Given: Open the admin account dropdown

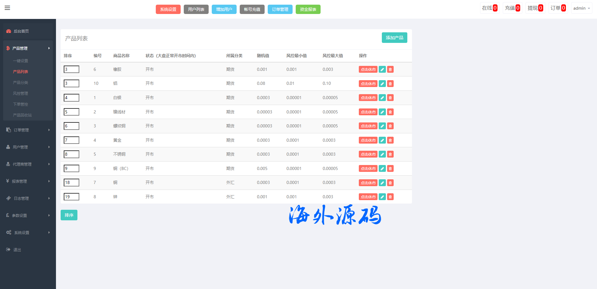Looking at the screenshot, I should [581, 8].
